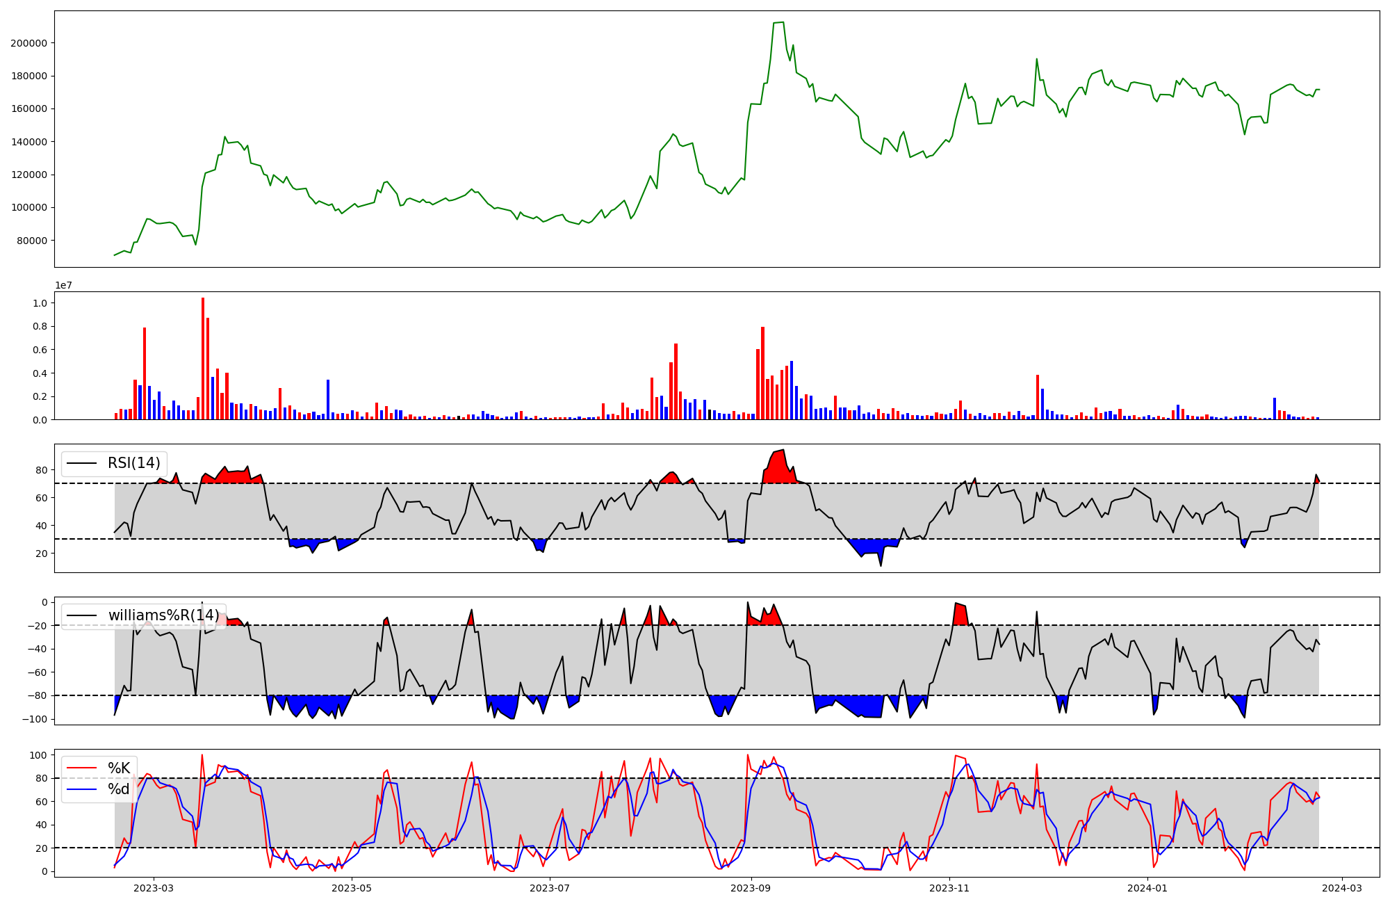Click the 2023-11 date axis label
Screen dimensions: 1390x904
pyautogui.click(x=949, y=888)
